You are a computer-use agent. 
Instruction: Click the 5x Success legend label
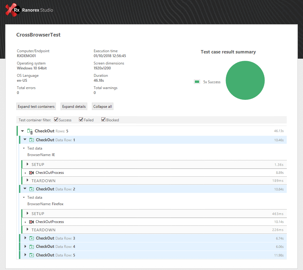click(x=212, y=82)
